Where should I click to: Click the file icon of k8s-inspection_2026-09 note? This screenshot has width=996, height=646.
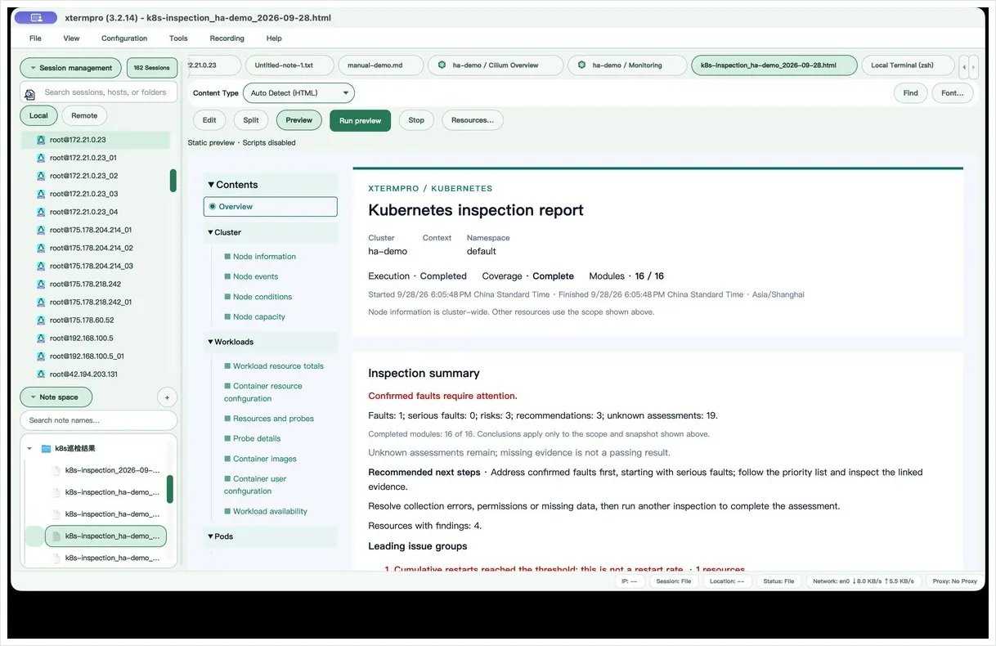[x=56, y=471]
